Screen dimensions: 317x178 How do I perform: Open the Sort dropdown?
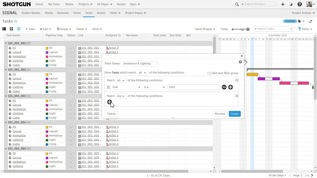[x=45, y=29]
